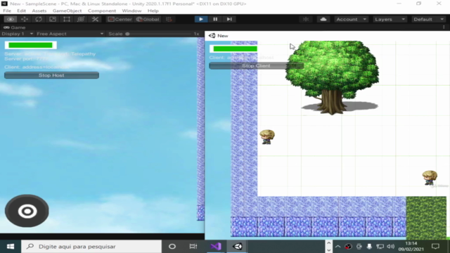Toggle pivot Center mode

[x=120, y=19]
